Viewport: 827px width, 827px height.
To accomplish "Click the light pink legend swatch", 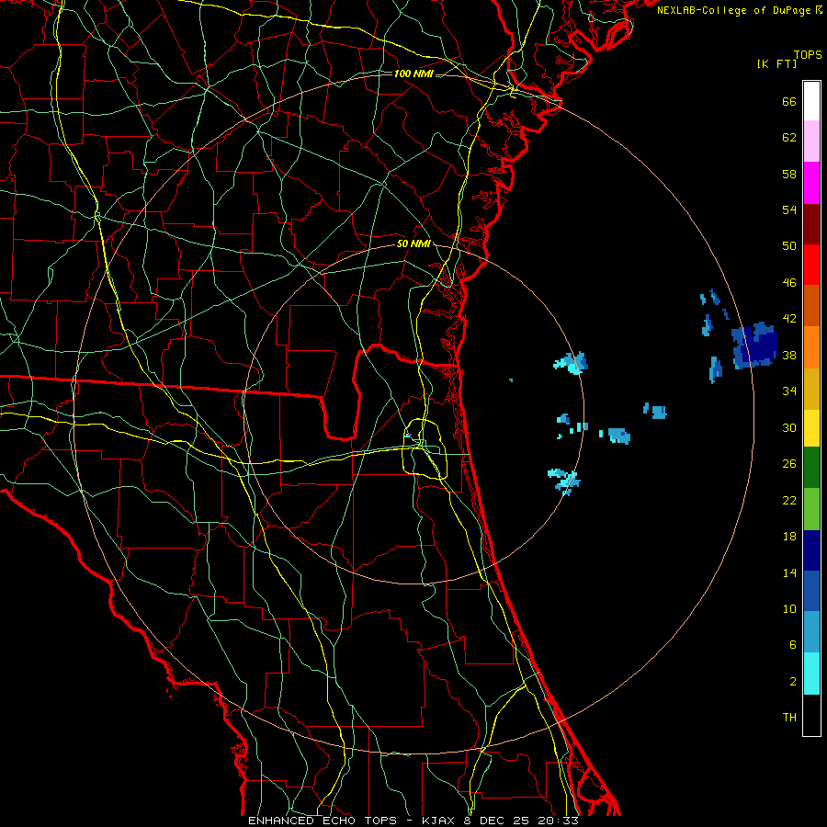I will tap(811, 142).
